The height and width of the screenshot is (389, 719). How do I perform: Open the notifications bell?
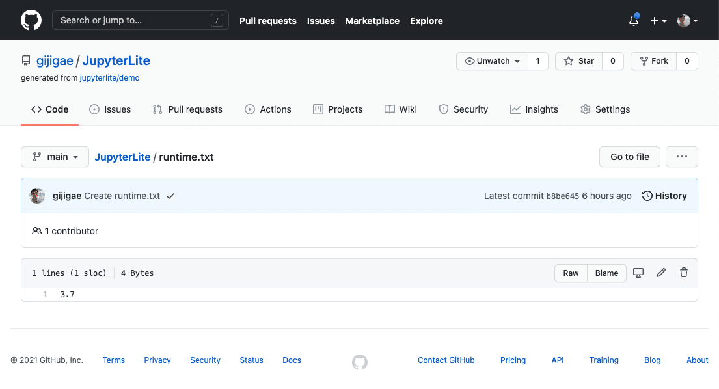634,21
